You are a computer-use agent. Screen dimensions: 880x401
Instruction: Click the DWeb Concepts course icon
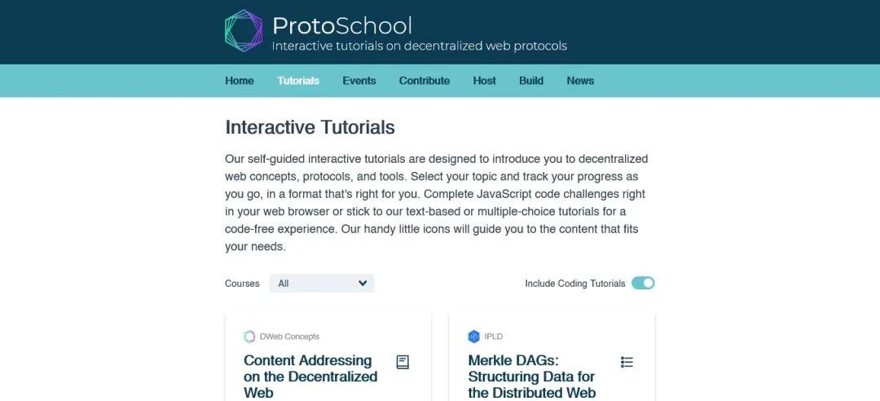pos(249,337)
